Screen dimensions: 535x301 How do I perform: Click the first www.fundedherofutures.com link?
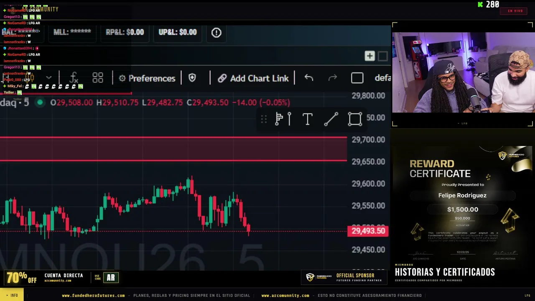[x=93, y=296]
